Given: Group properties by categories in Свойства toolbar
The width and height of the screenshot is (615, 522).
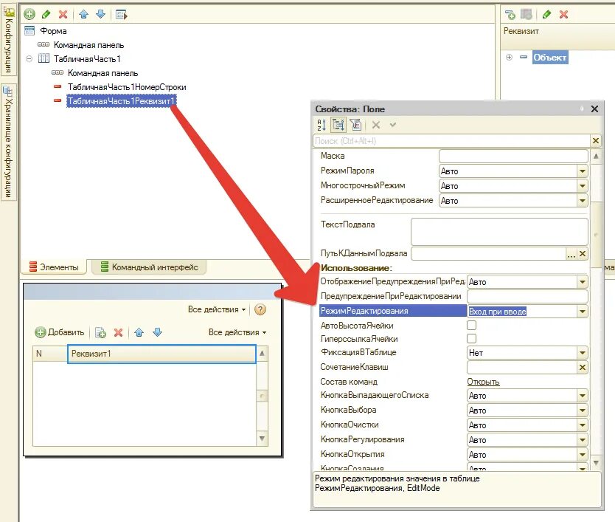Looking at the screenshot, I should (338, 126).
